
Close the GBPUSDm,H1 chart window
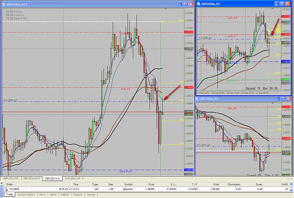287,4
